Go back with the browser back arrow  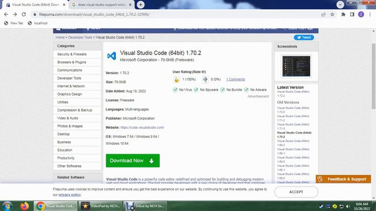point(6,14)
